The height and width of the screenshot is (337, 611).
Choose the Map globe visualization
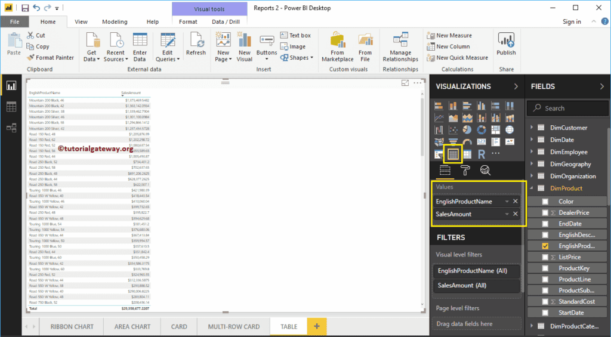[510, 130]
